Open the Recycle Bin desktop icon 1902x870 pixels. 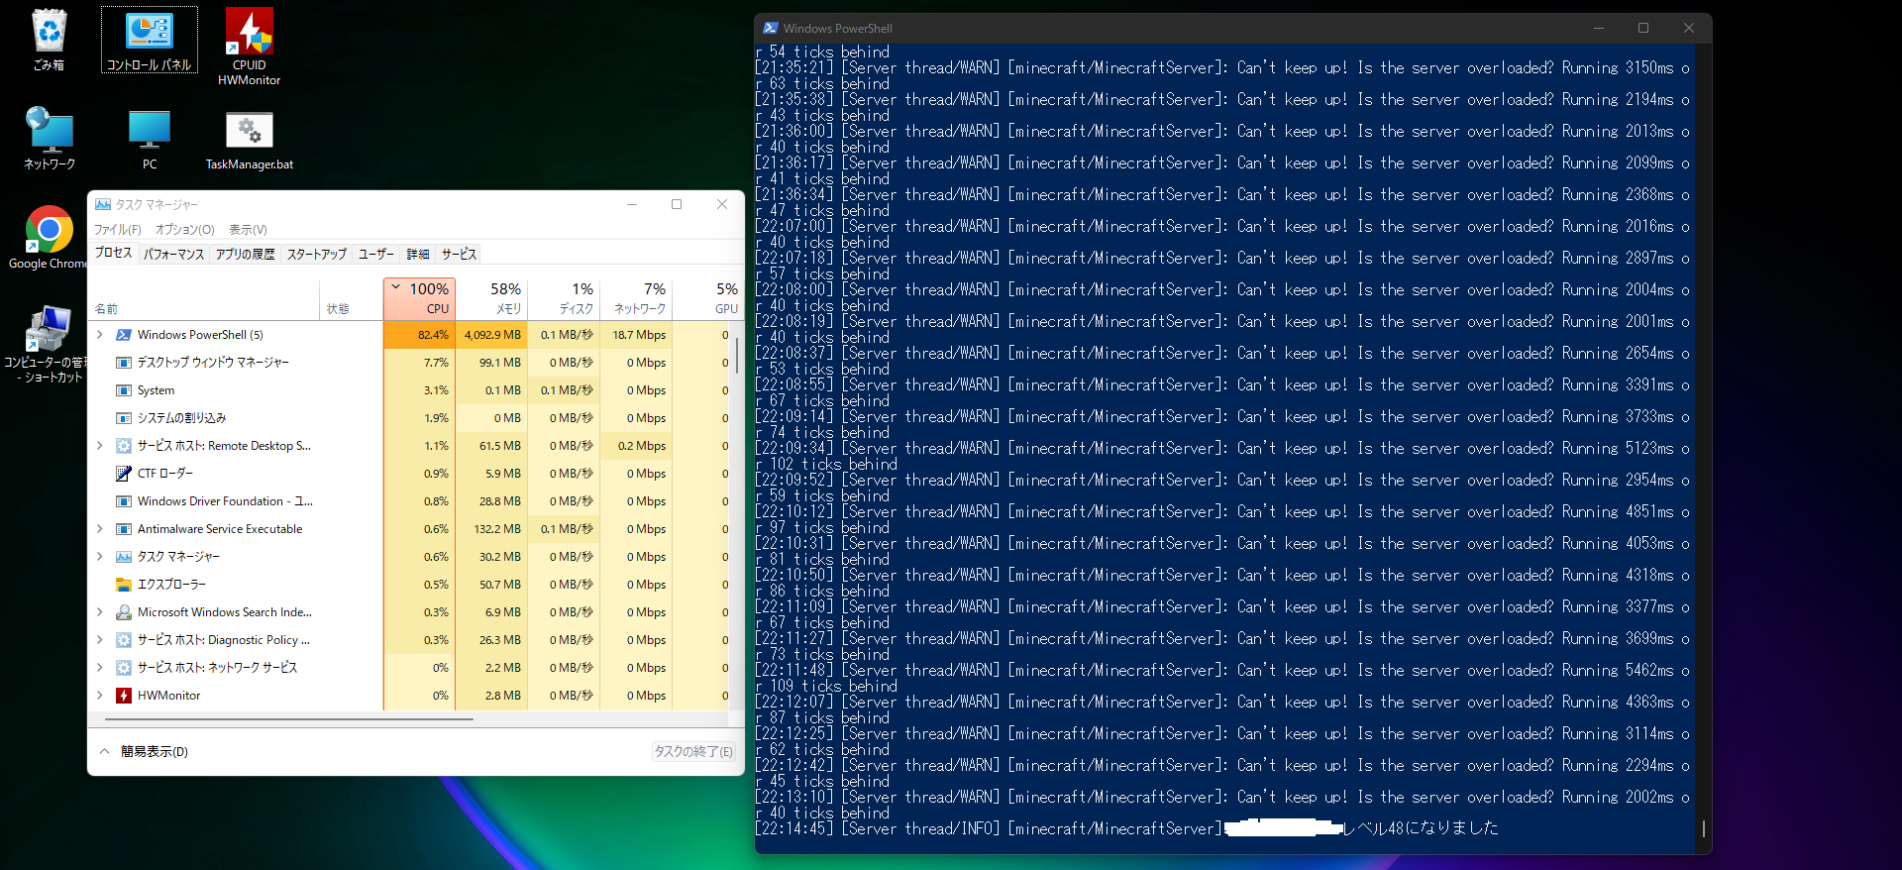coord(49,40)
